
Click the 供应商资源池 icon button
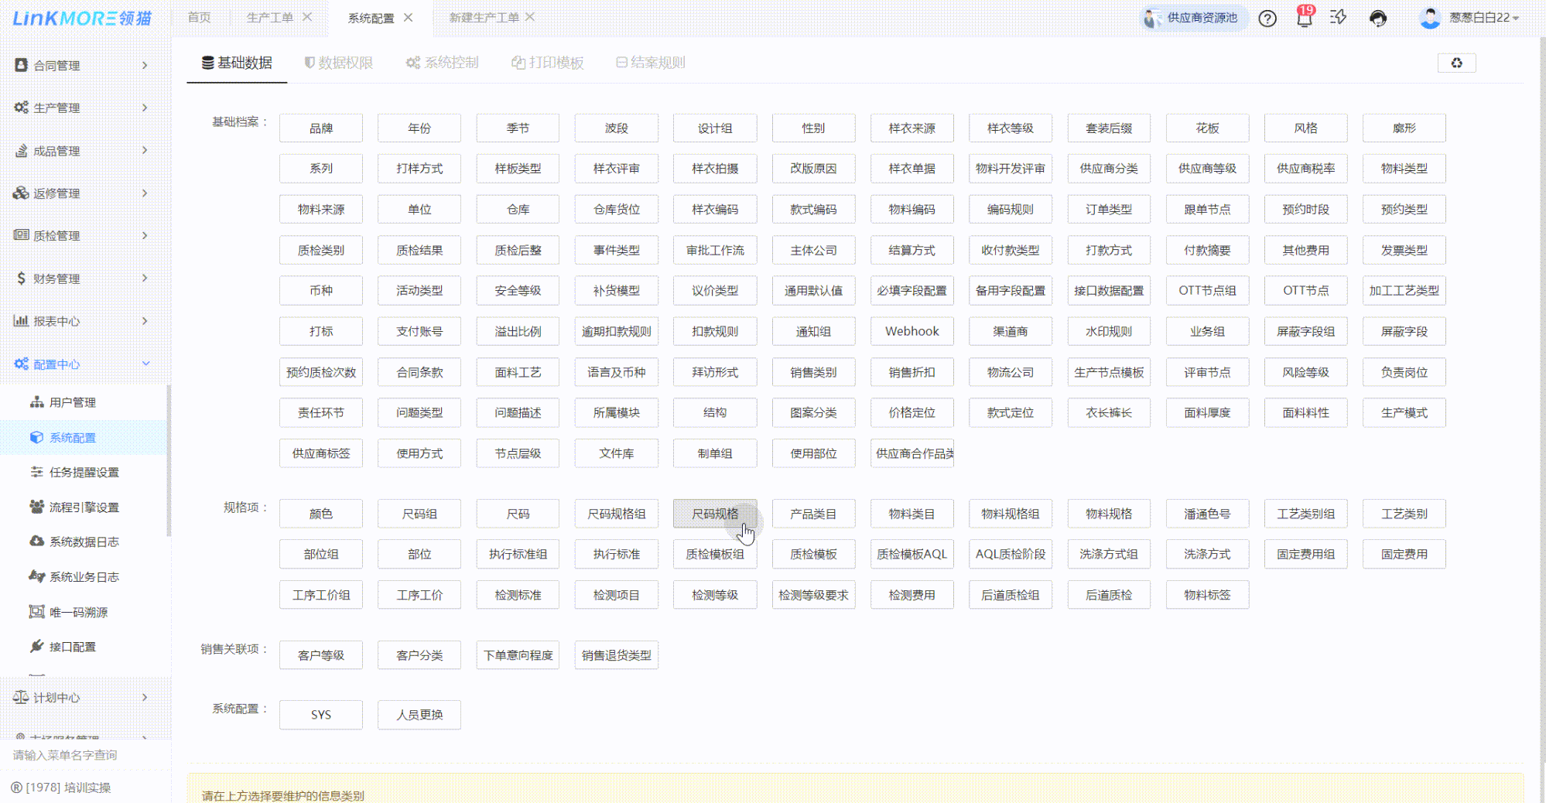1192,18
